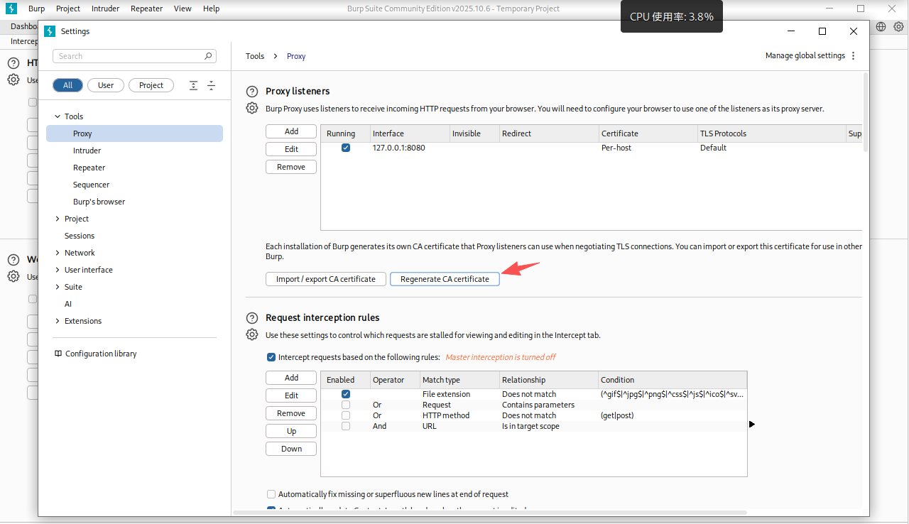Open the Intruder menu
The height and width of the screenshot is (524, 909).
(x=105, y=9)
